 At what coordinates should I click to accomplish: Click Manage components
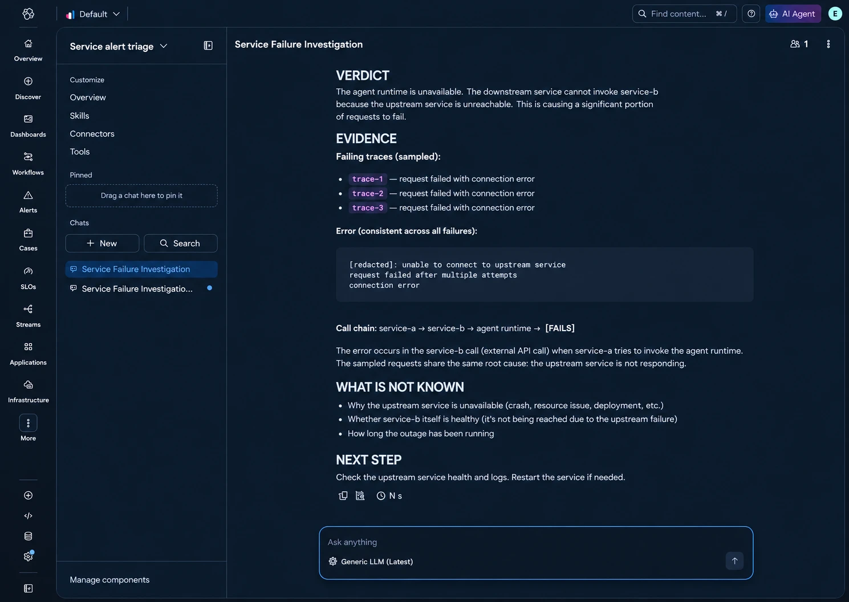(109, 580)
